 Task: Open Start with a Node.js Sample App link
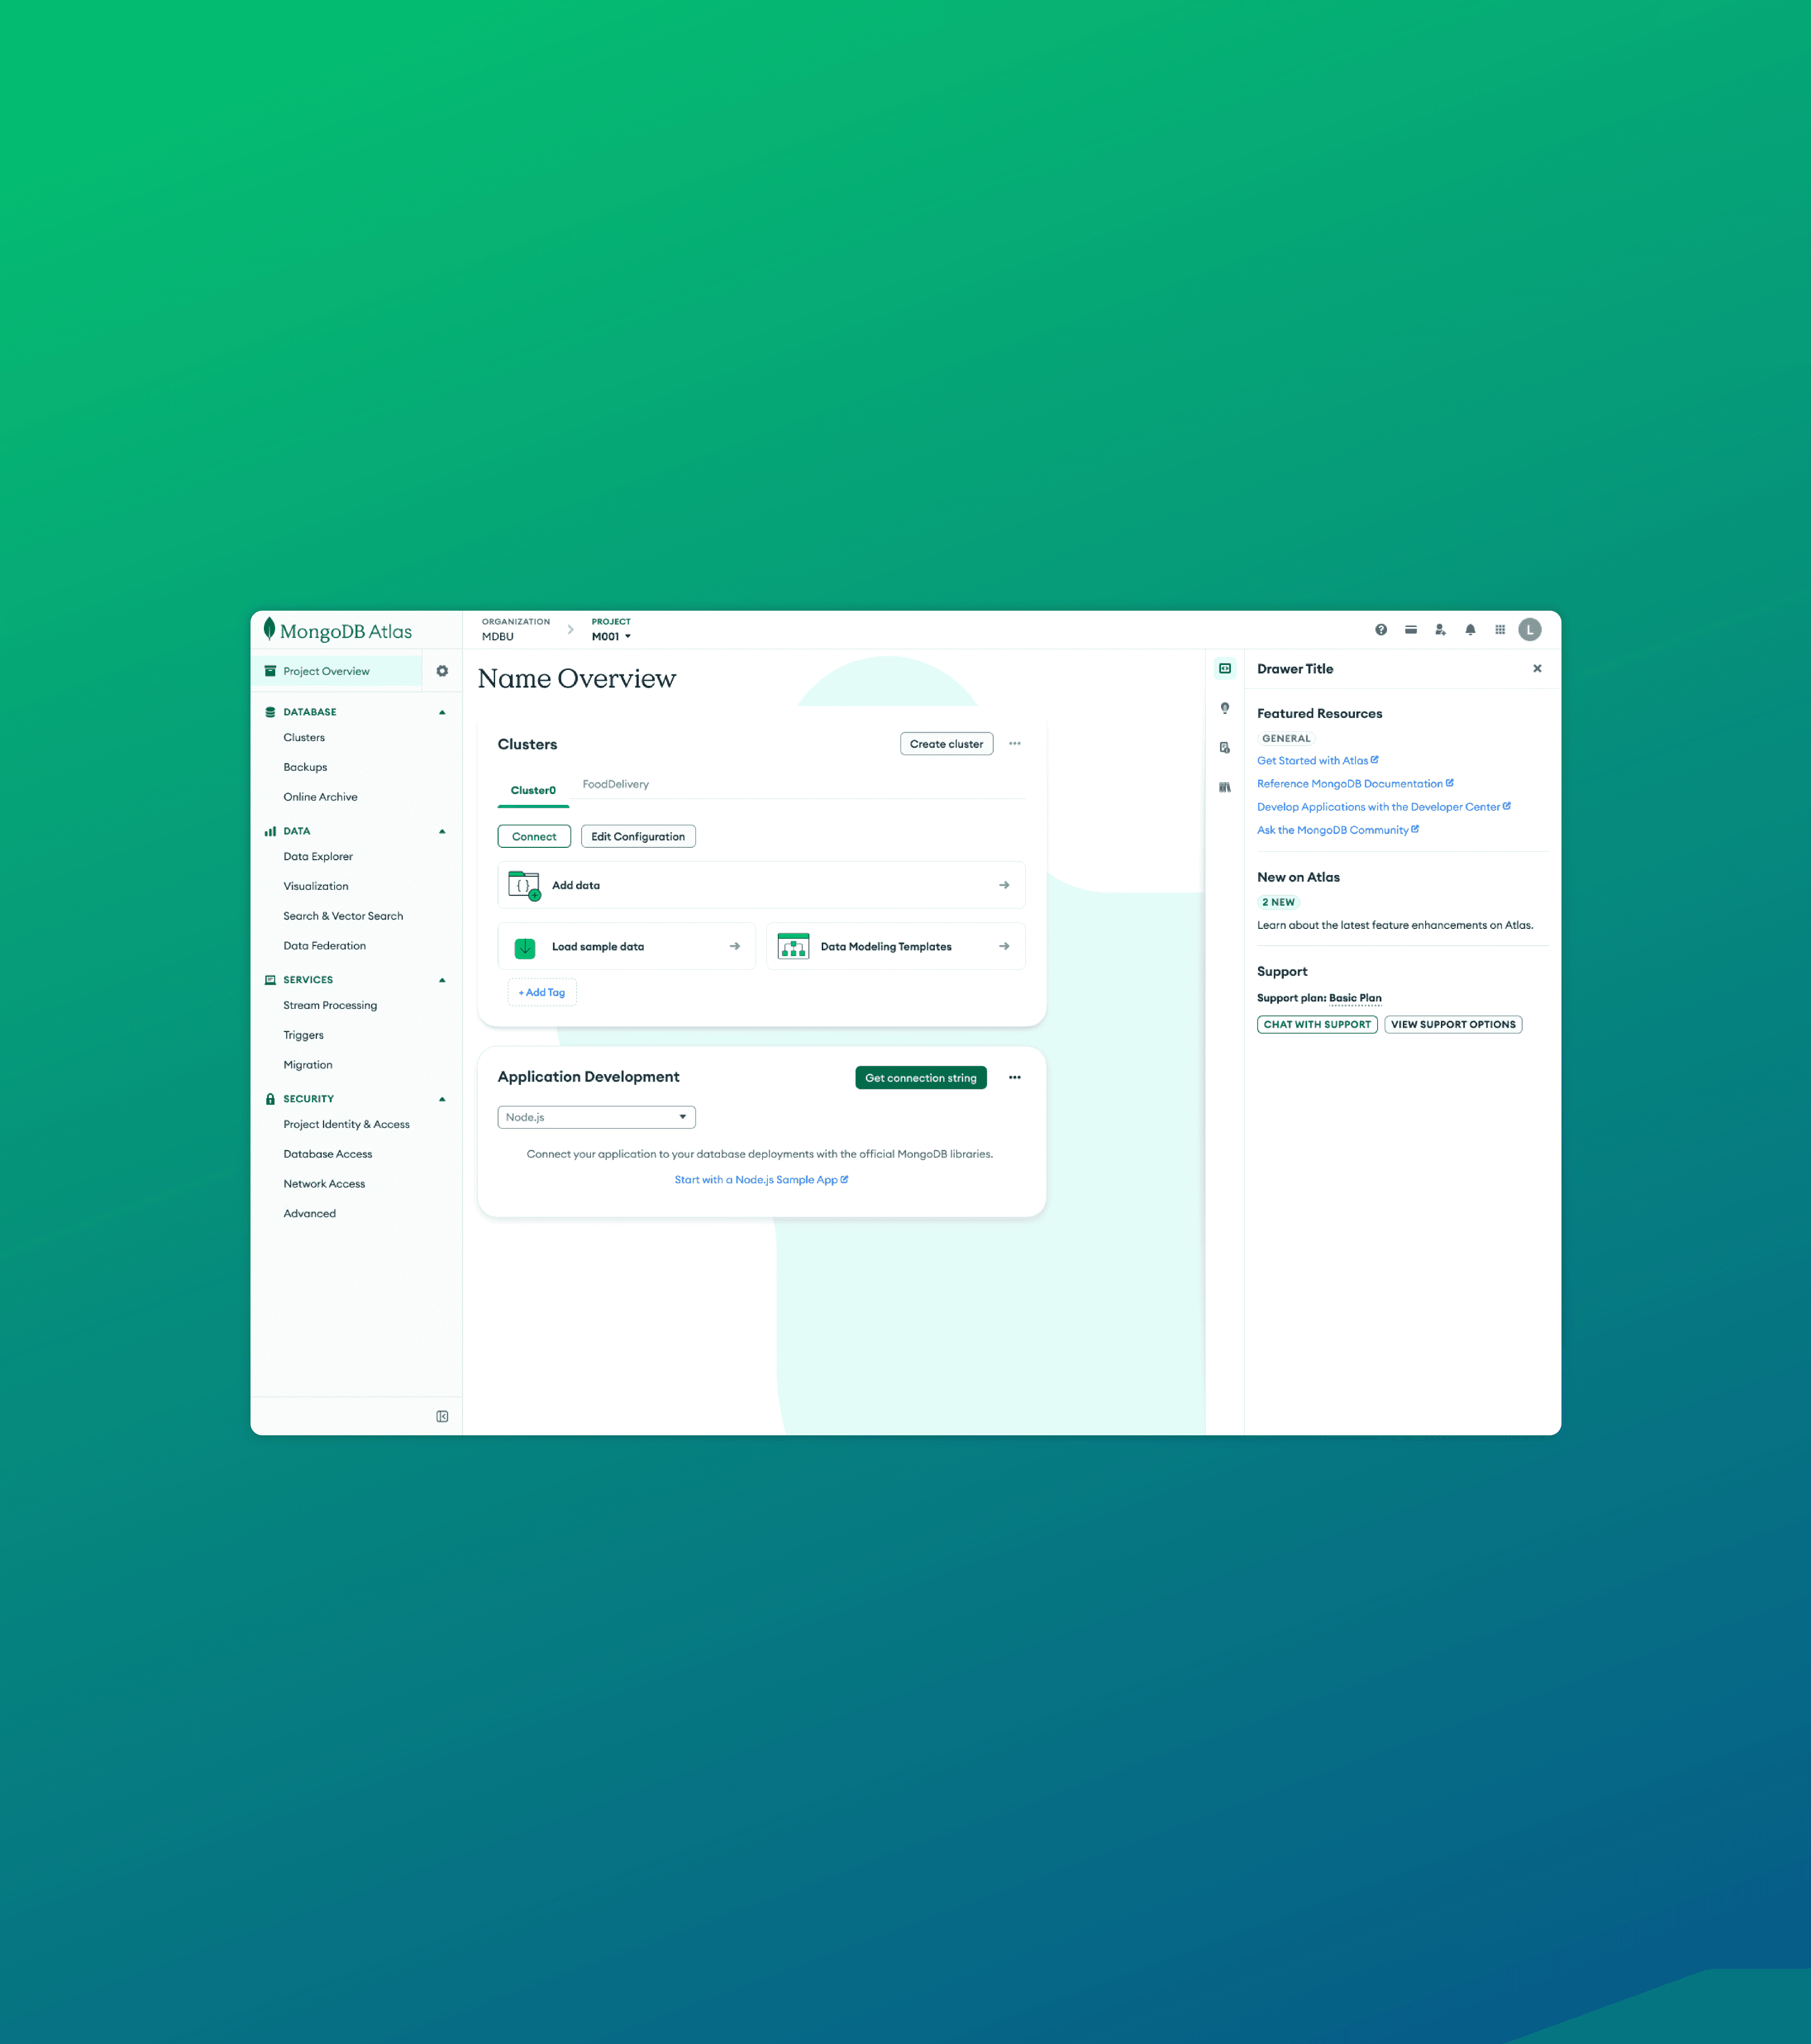(x=761, y=1180)
